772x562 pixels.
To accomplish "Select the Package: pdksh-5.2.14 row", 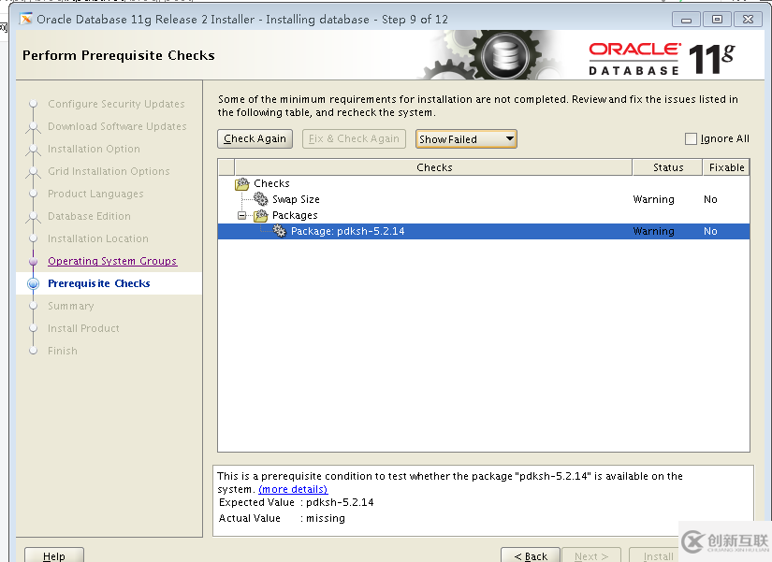I will [484, 231].
